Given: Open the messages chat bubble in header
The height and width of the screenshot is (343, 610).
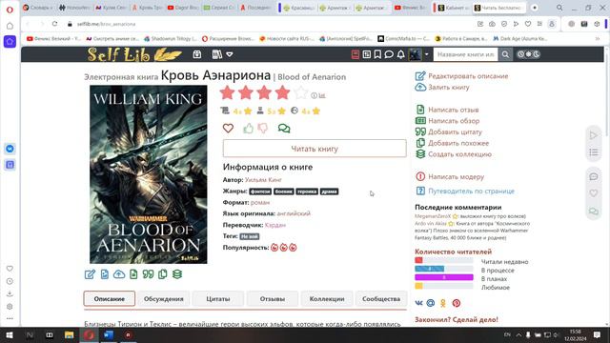Looking at the screenshot, I should coord(389,54).
